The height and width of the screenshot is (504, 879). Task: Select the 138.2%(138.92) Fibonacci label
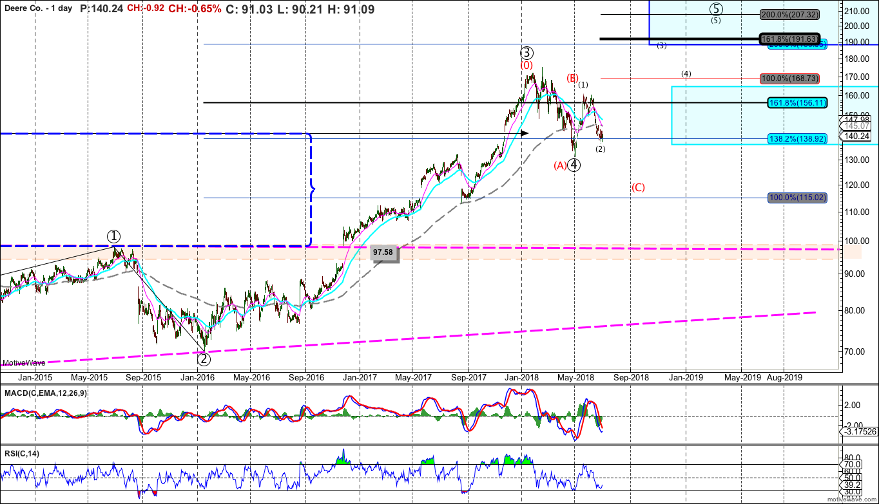[x=797, y=138]
